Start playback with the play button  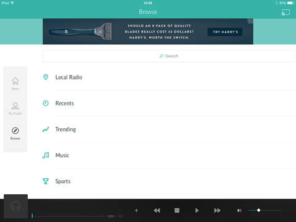point(197,210)
